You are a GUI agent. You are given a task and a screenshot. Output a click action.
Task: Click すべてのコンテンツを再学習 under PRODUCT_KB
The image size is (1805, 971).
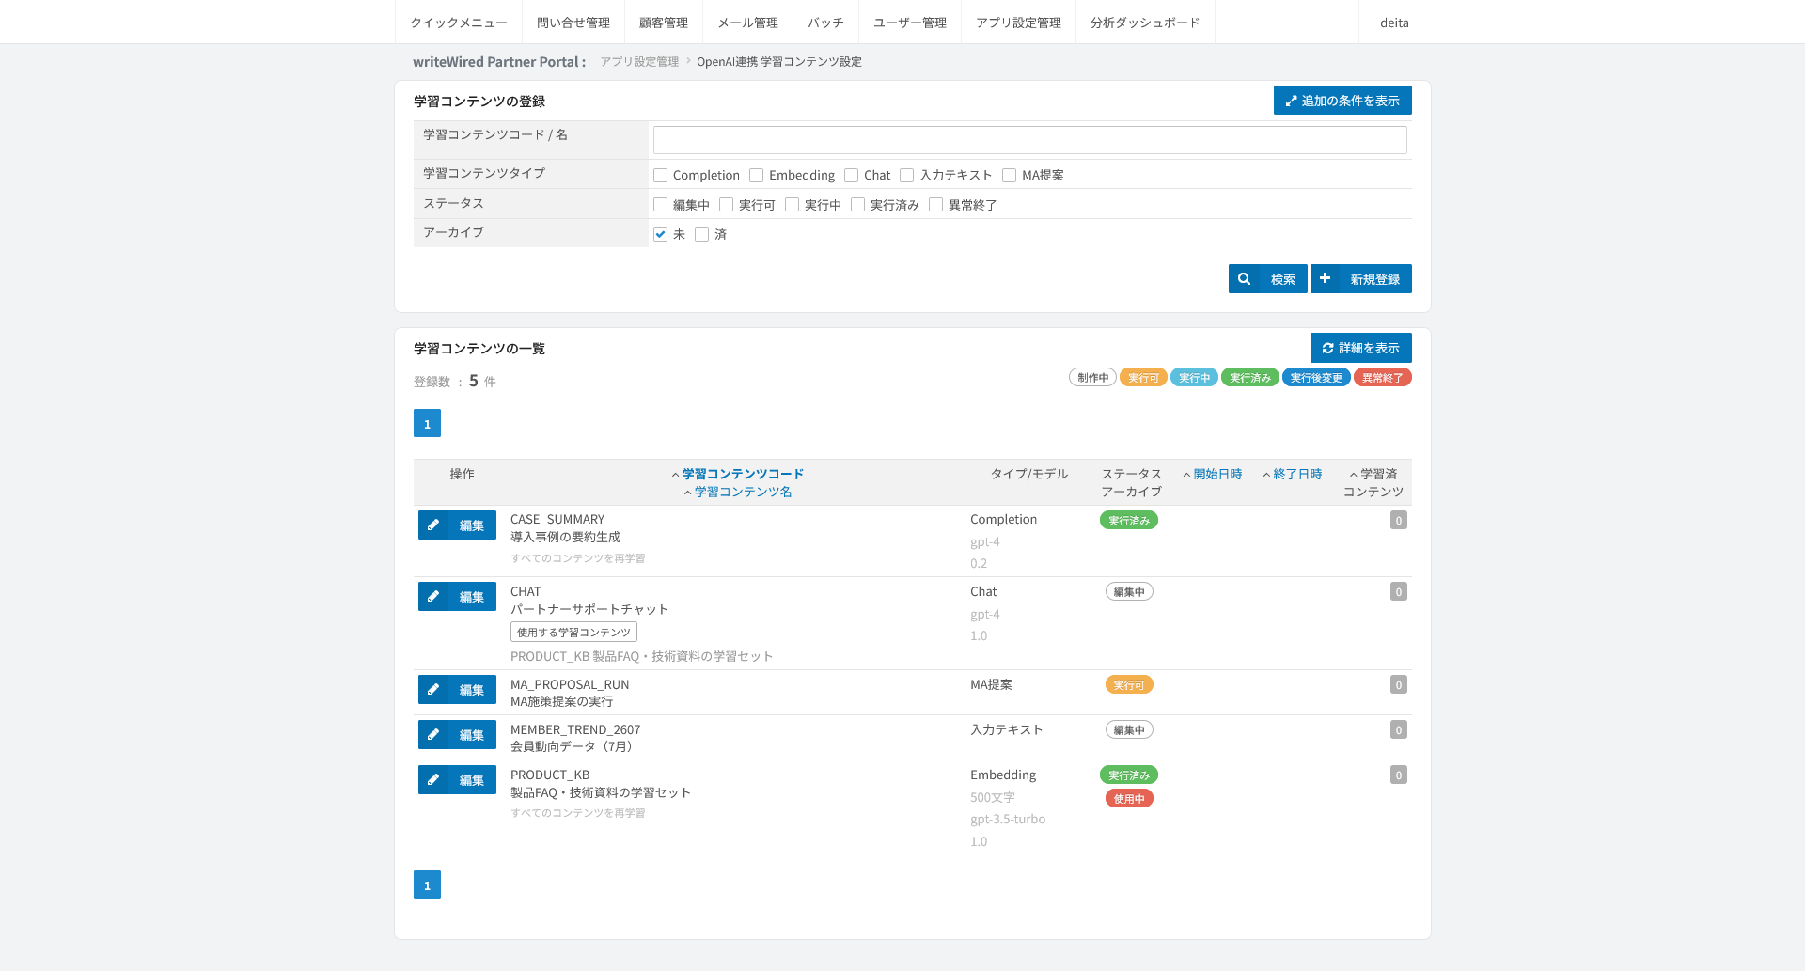point(577,813)
